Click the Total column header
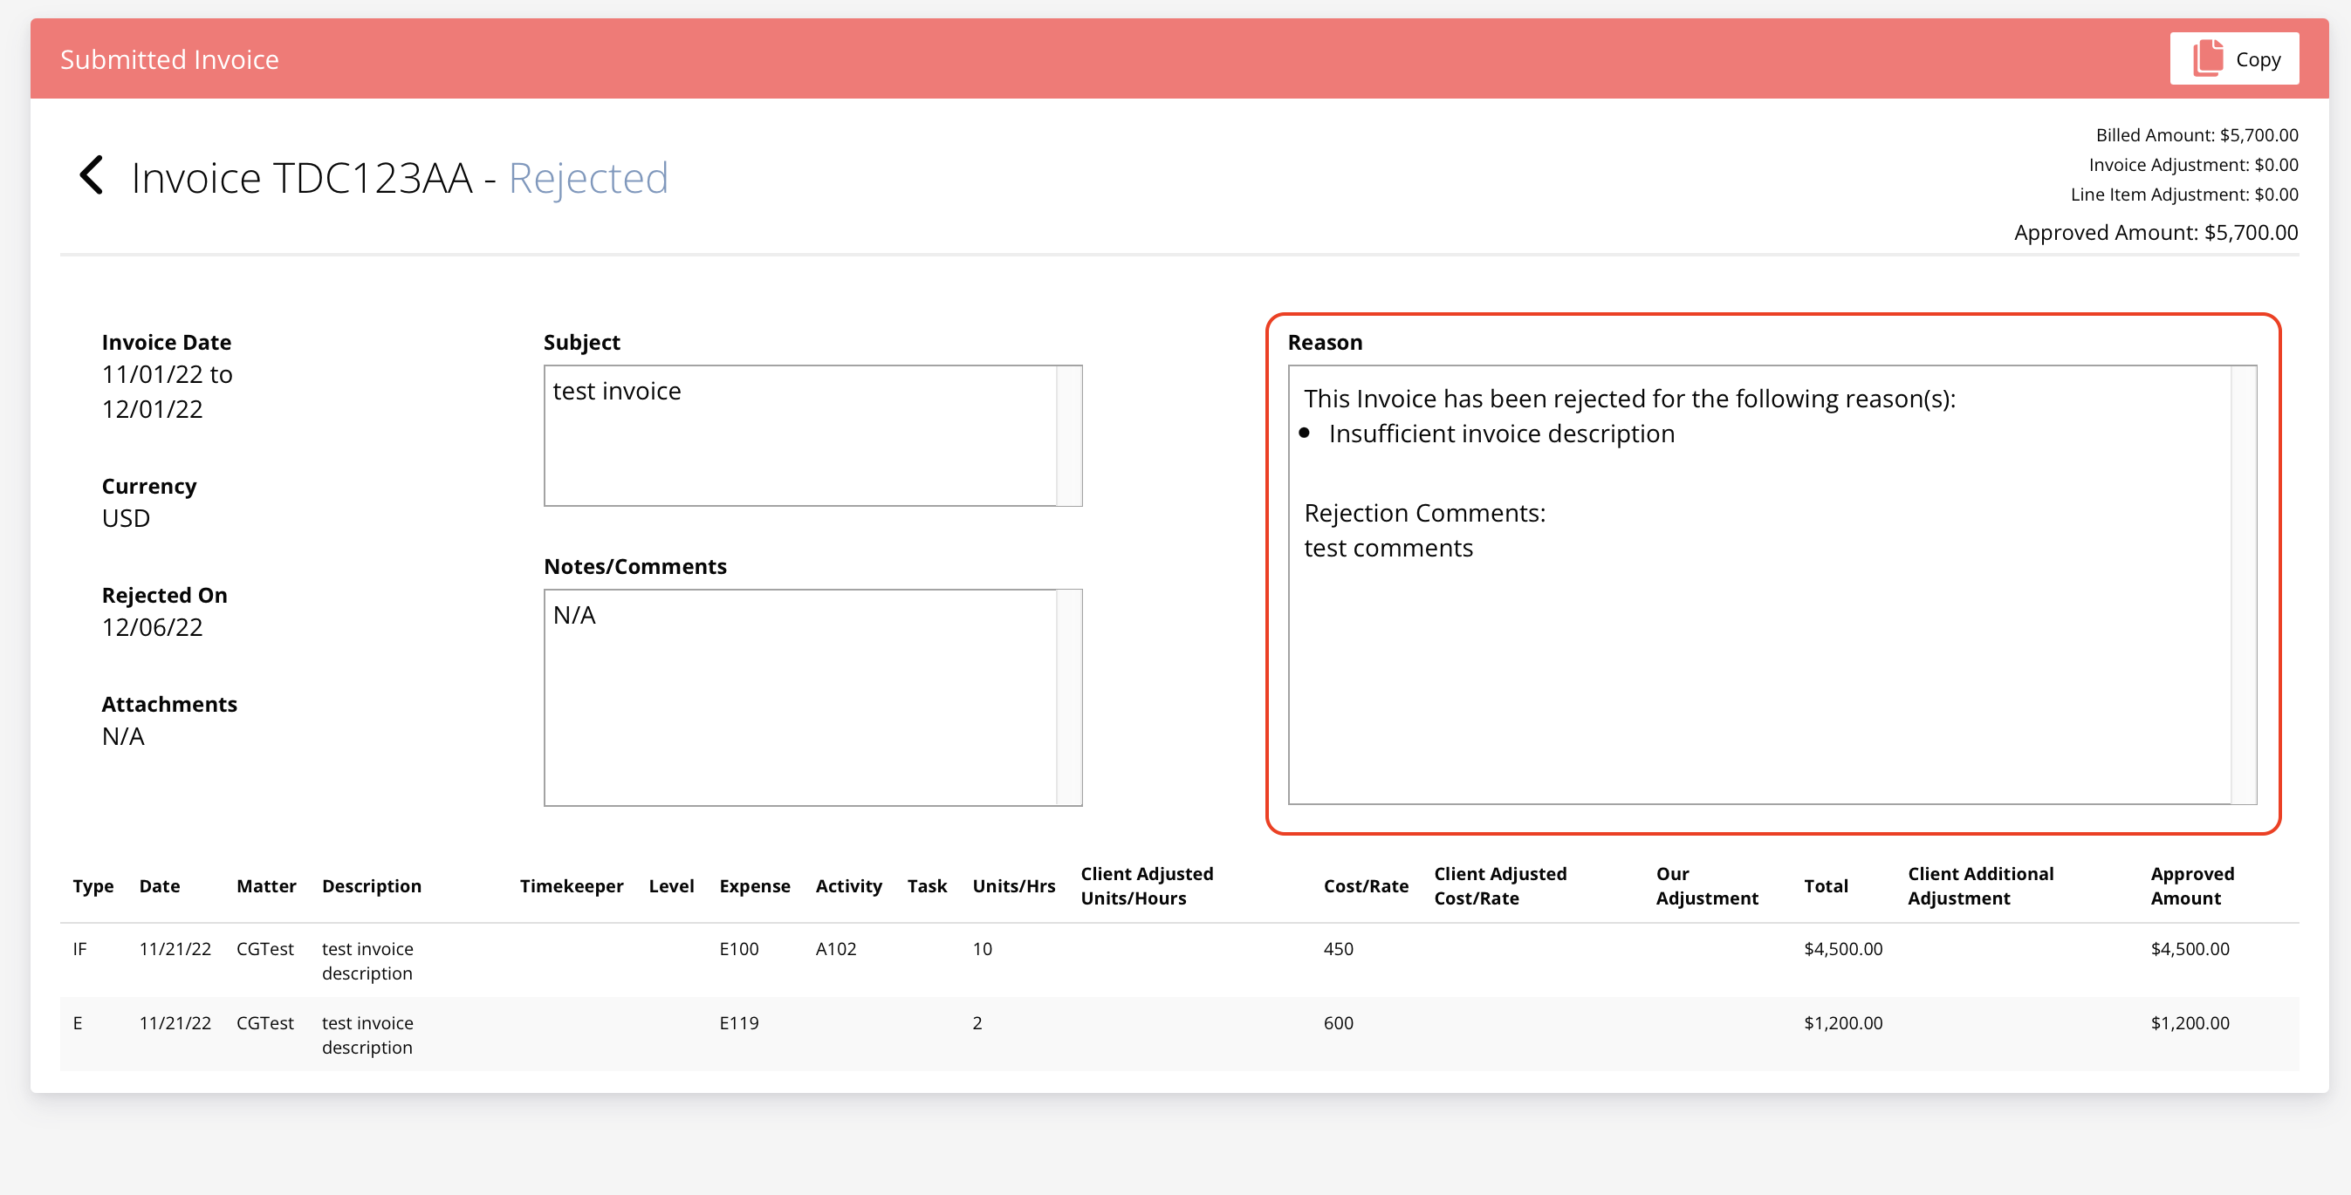Viewport: 2351px width, 1195px height. click(x=1826, y=885)
